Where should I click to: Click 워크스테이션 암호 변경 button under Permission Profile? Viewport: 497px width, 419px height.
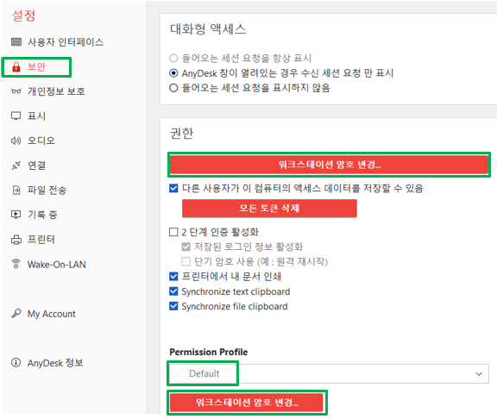click(x=247, y=403)
